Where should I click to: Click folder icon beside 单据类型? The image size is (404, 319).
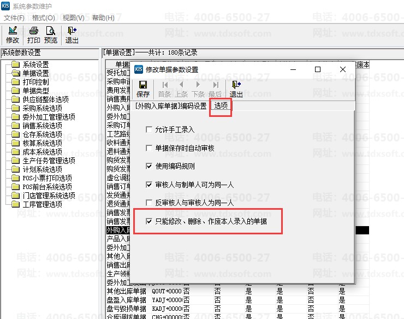pos(15,91)
